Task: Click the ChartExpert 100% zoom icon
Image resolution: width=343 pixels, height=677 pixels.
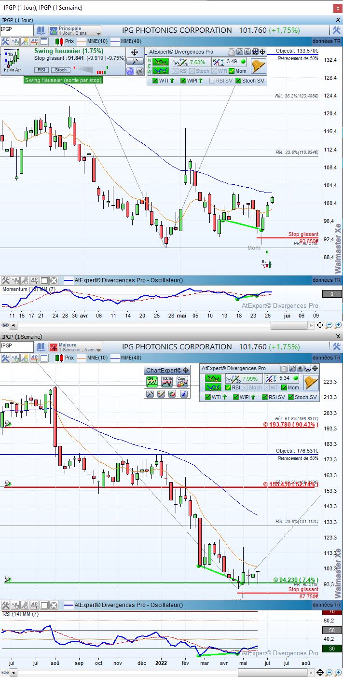Action: (x=167, y=382)
